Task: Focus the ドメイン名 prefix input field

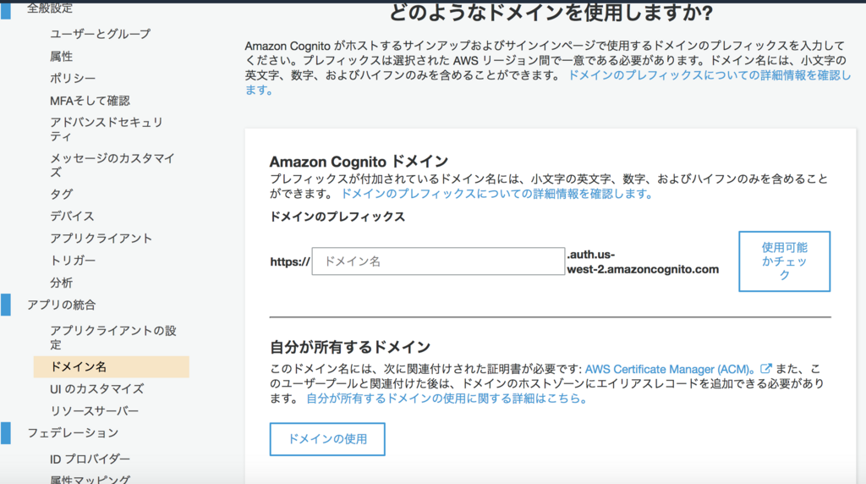Action: click(x=438, y=261)
